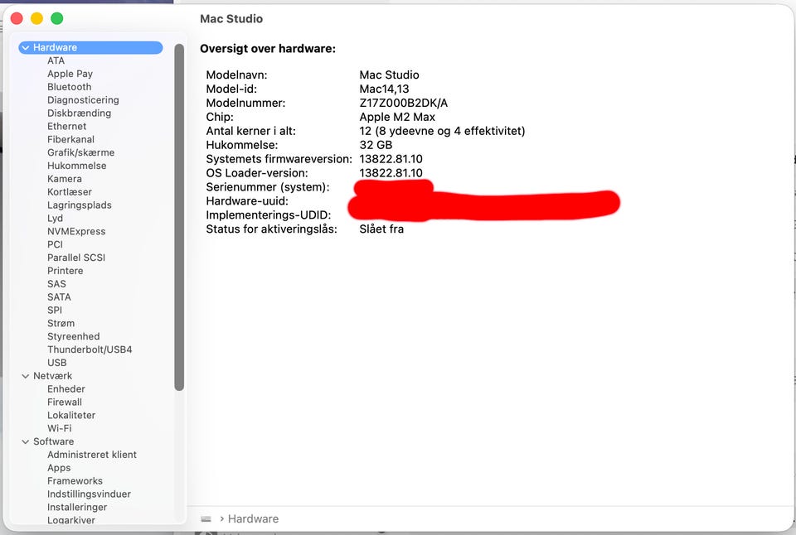Click the Mac Studio window title
This screenshot has height=535, width=796.
coord(231,19)
